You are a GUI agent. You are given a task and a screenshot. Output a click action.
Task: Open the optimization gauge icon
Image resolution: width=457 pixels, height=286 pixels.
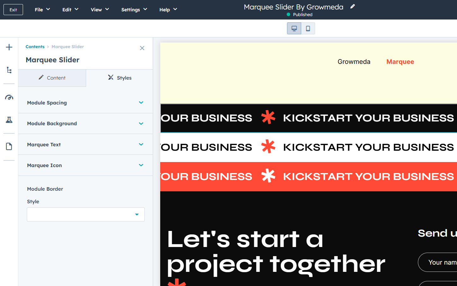pos(9,97)
